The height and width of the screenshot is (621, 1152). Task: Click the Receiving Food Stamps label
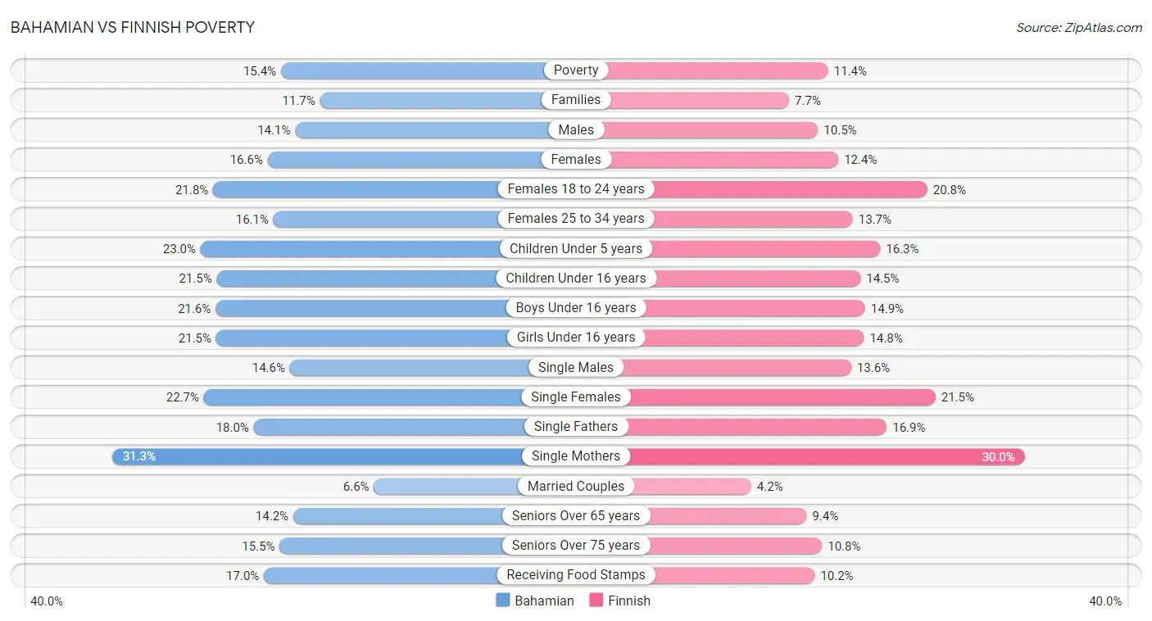(576, 575)
